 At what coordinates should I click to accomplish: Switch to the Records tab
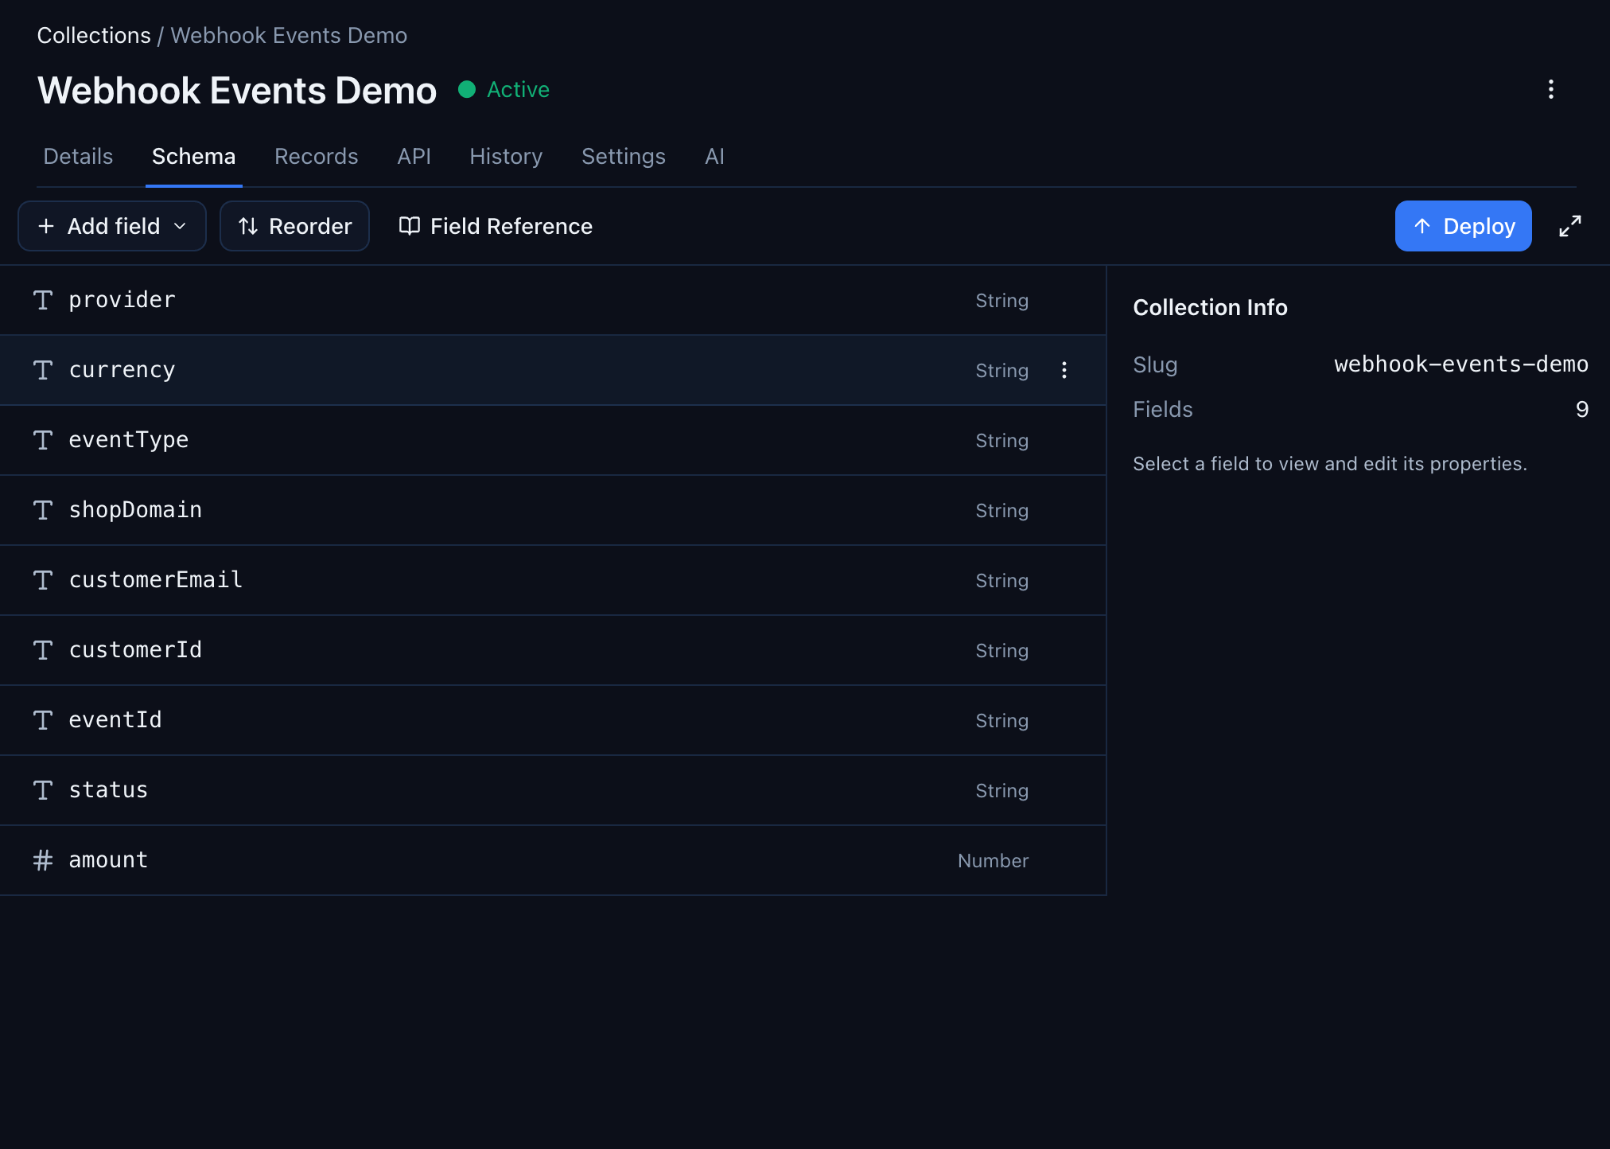[316, 156]
